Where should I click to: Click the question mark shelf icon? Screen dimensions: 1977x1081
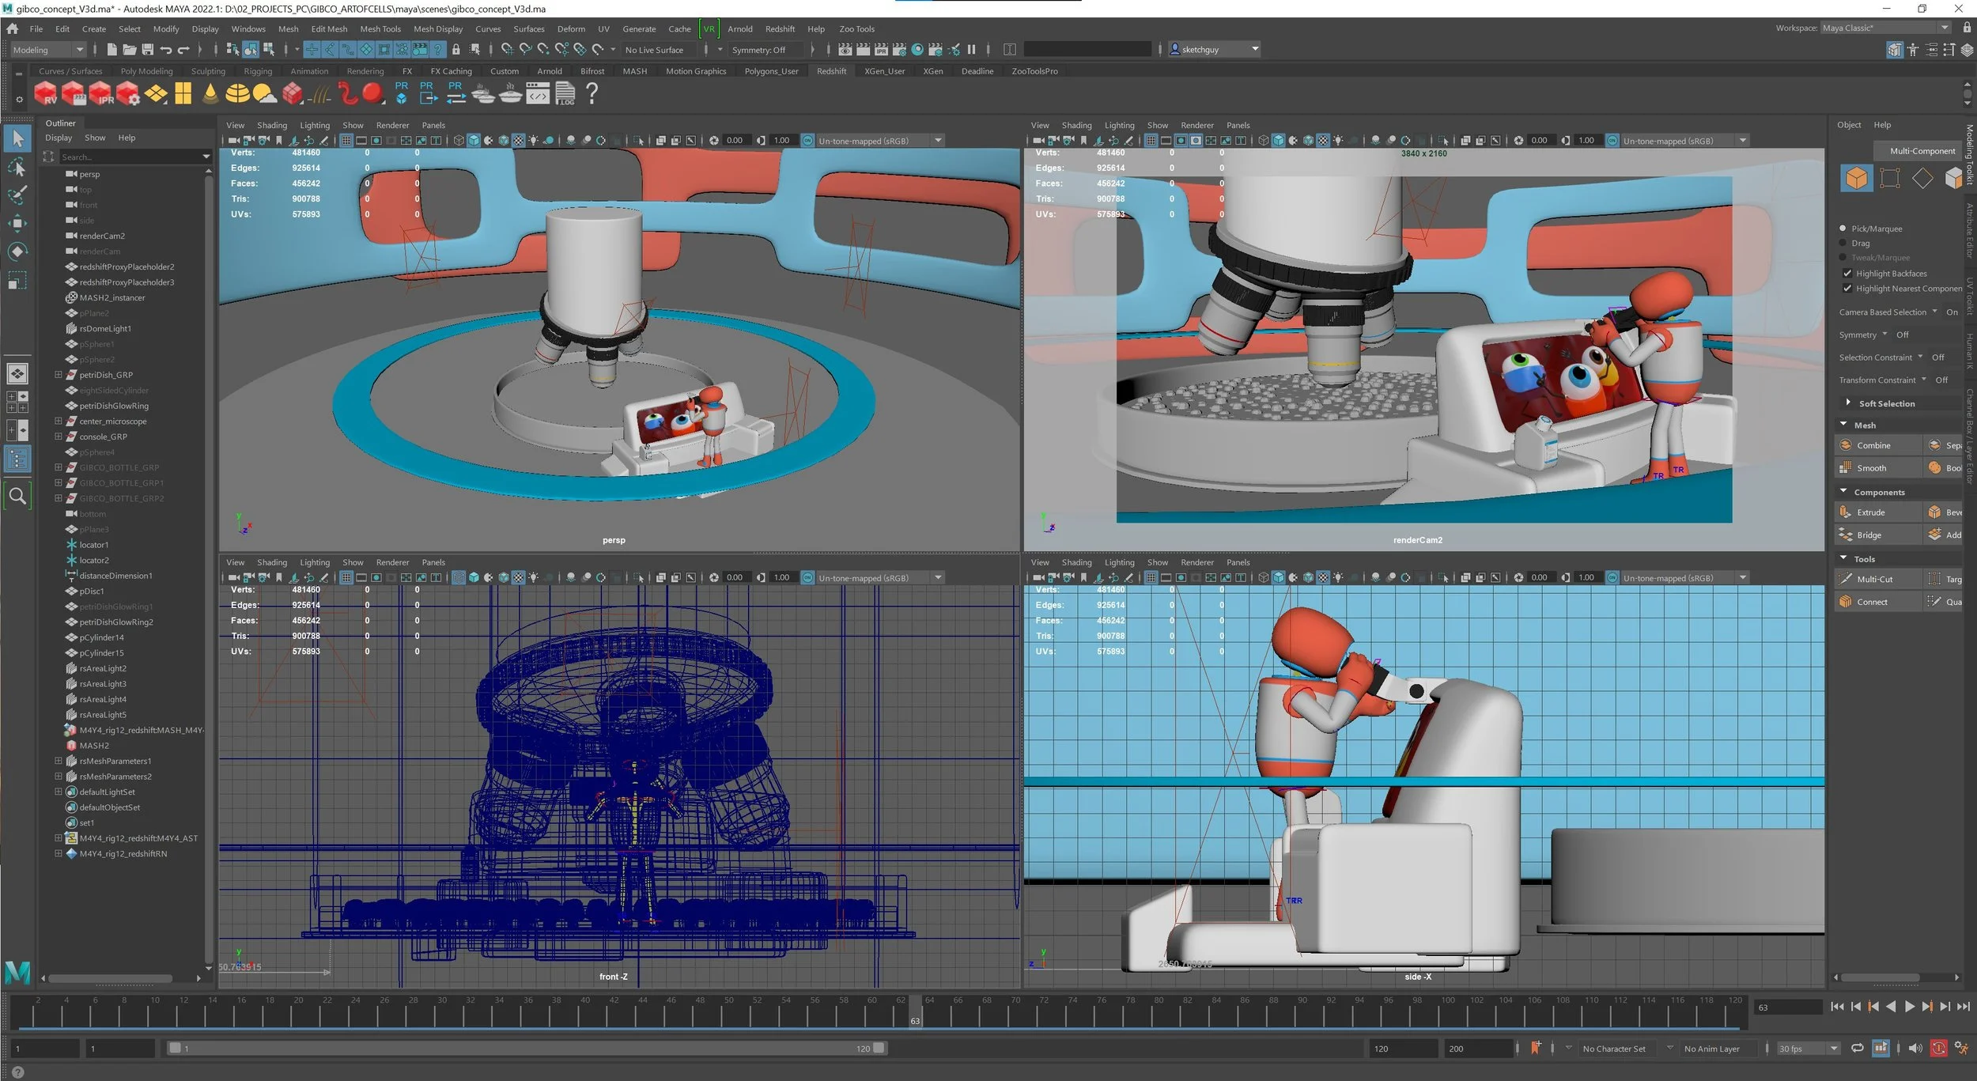click(592, 93)
